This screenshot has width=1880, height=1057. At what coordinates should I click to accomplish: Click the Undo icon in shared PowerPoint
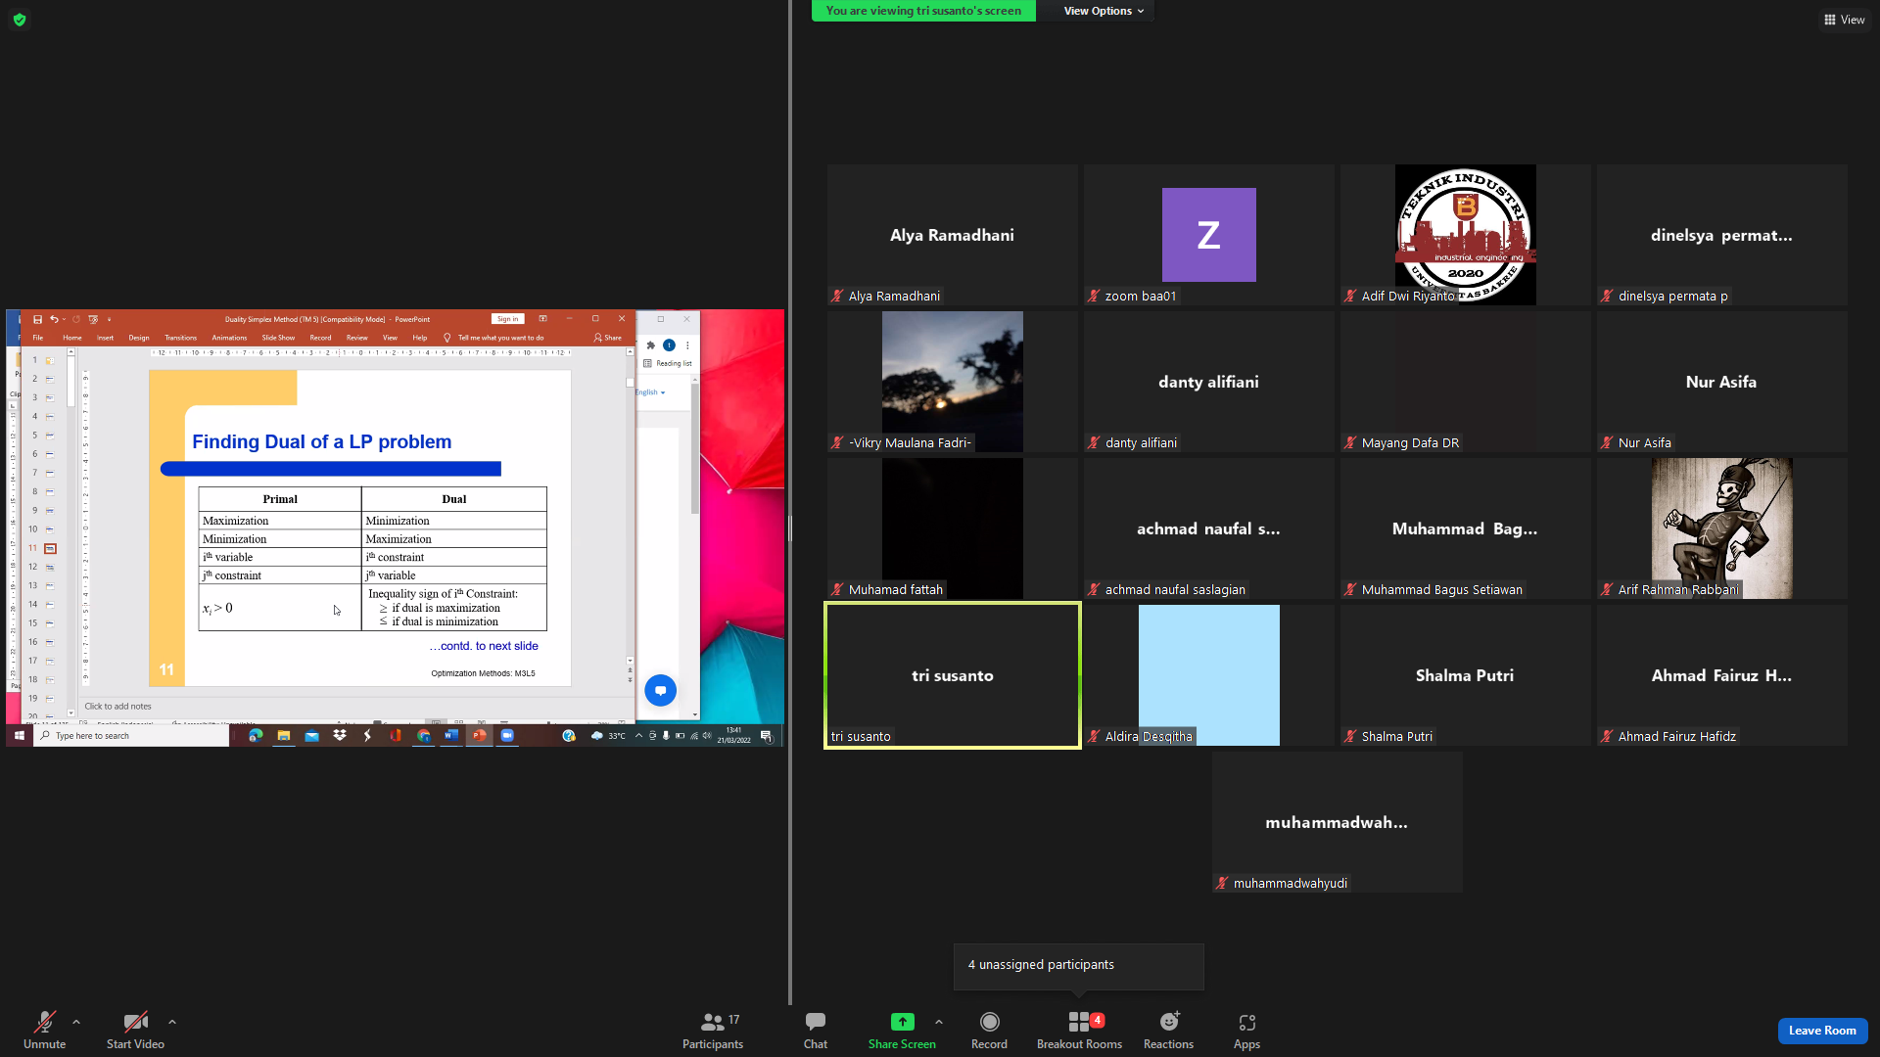(x=54, y=319)
